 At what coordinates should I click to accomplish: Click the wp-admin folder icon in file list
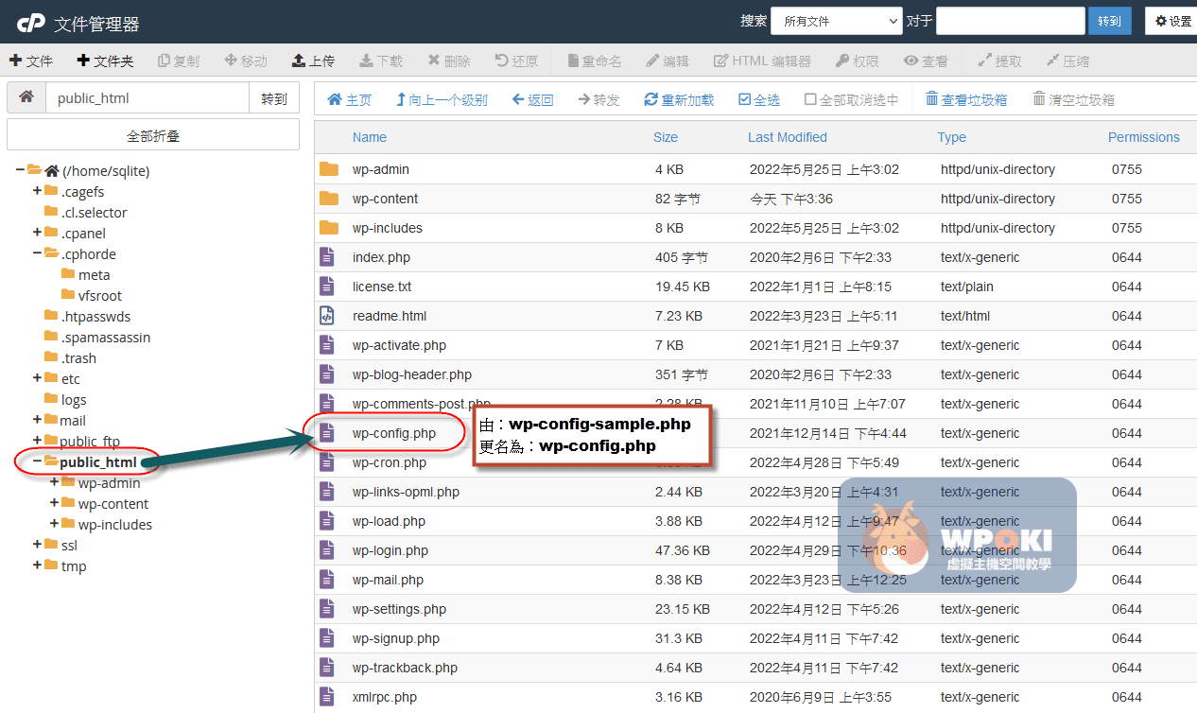coord(328,169)
